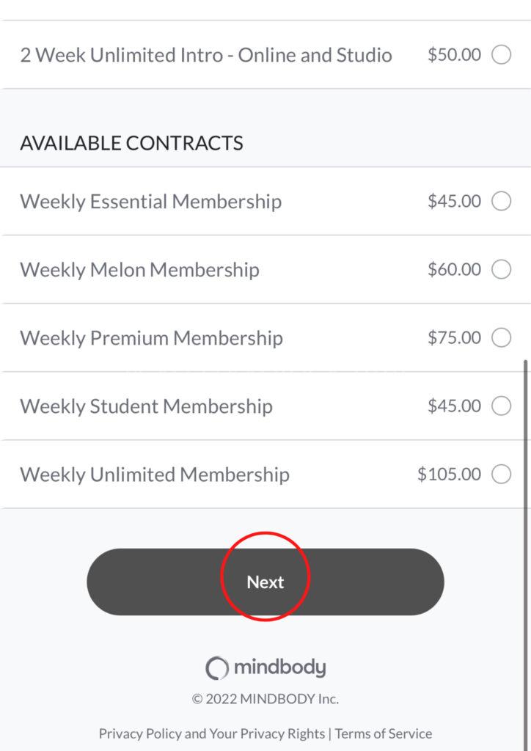Tap the Weekly Essential Membership label
This screenshot has height=751, width=531.
click(x=150, y=202)
